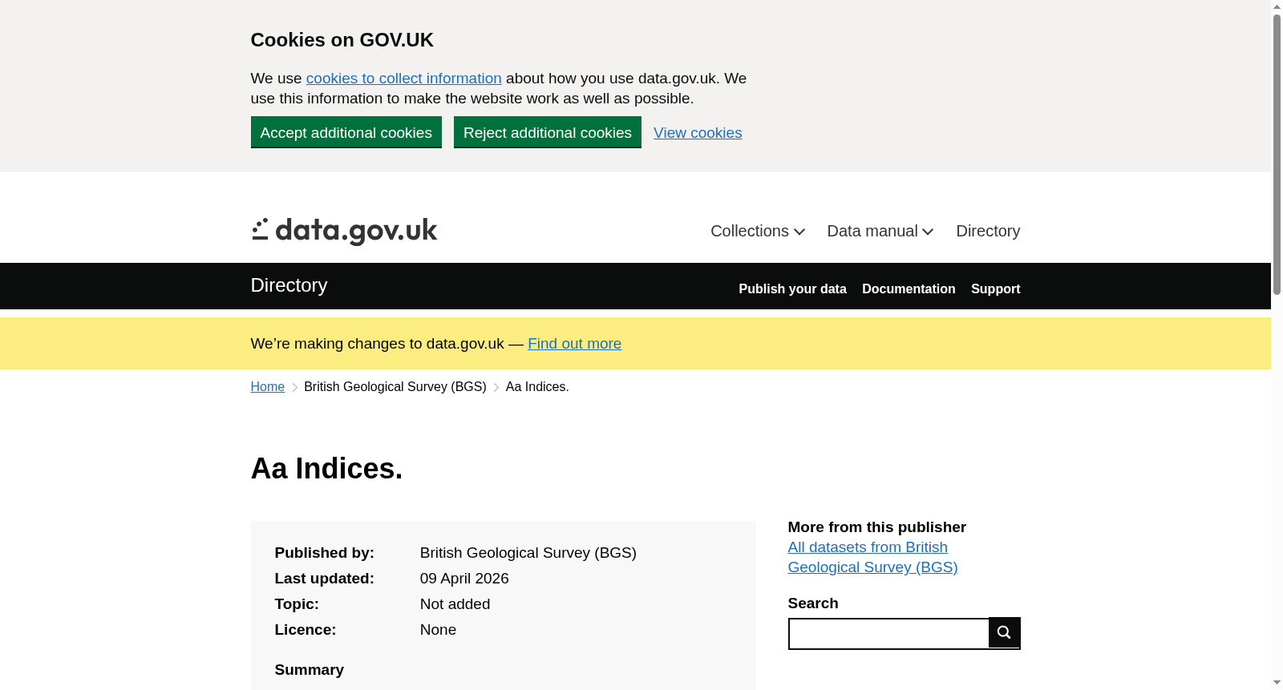This screenshot has width=1283, height=690.
Task: Select the '09 April 2026' last updated value
Action: [x=464, y=579]
